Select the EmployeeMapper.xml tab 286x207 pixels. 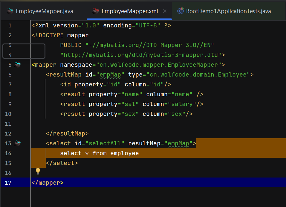129,11
